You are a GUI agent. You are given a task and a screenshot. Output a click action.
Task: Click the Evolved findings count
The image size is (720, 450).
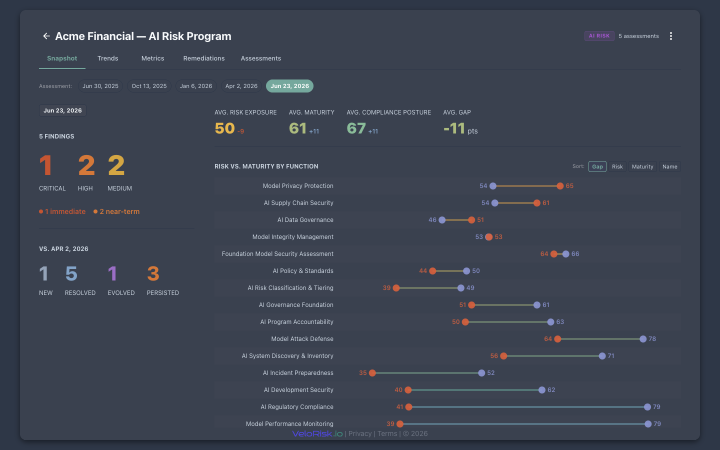click(112, 273)
